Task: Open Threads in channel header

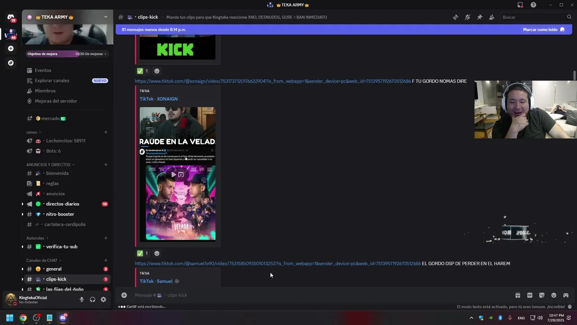Action: (455, 17)
